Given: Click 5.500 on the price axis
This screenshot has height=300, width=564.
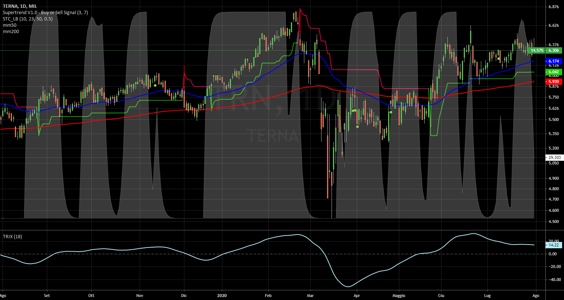Looking at the screenshot, I should pyautogui.click(x=553, y=119).
